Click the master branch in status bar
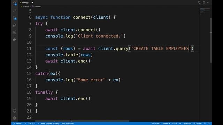223x125 pixels. 17,124
